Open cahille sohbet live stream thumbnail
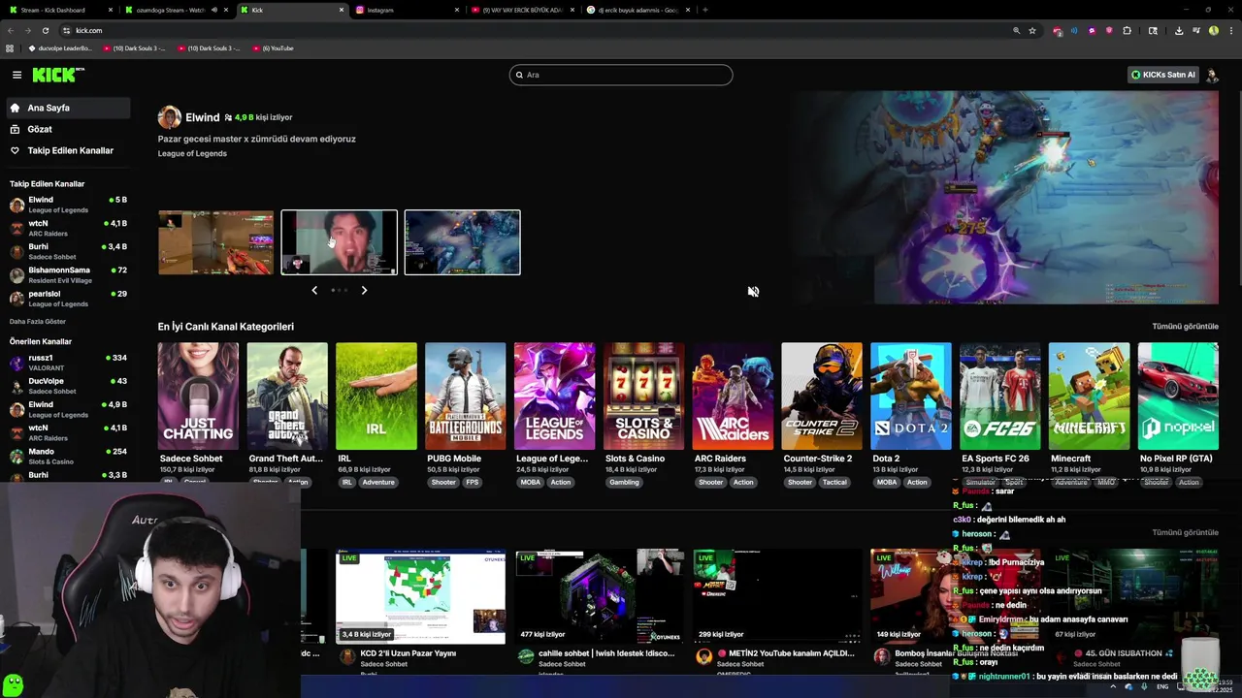This screenshot has width=1242, height=698. click(600, 596)
